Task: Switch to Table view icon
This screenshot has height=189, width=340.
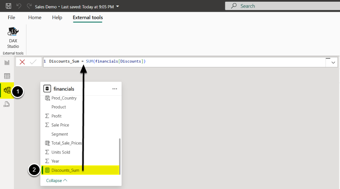Action: (x=7, y=76)
